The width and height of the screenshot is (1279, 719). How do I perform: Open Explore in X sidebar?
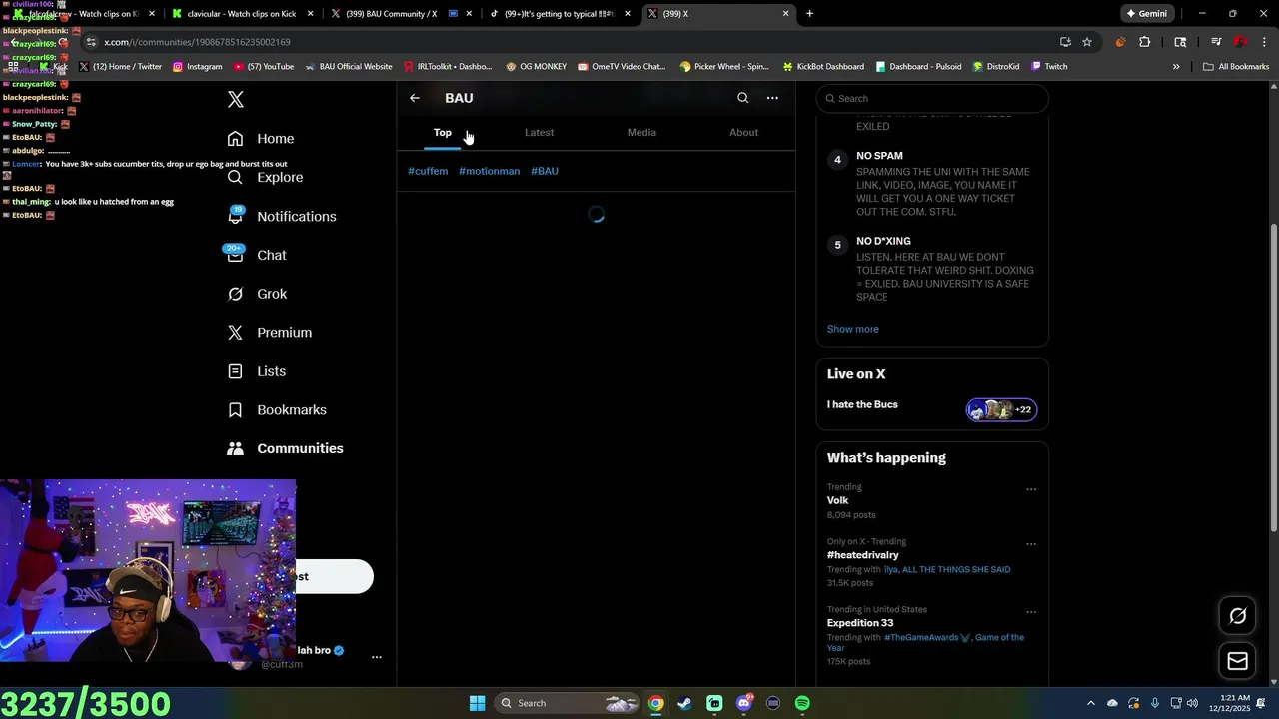(x=265, y=177)
